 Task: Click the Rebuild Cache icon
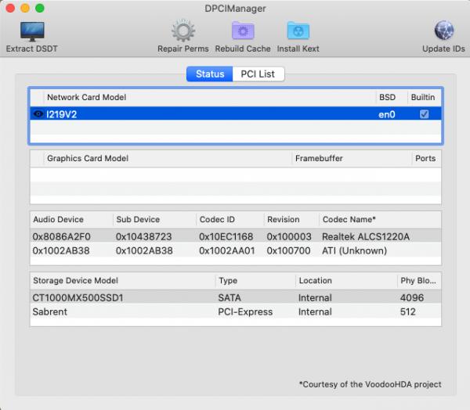pyautogui.click(x=242, y=31)
